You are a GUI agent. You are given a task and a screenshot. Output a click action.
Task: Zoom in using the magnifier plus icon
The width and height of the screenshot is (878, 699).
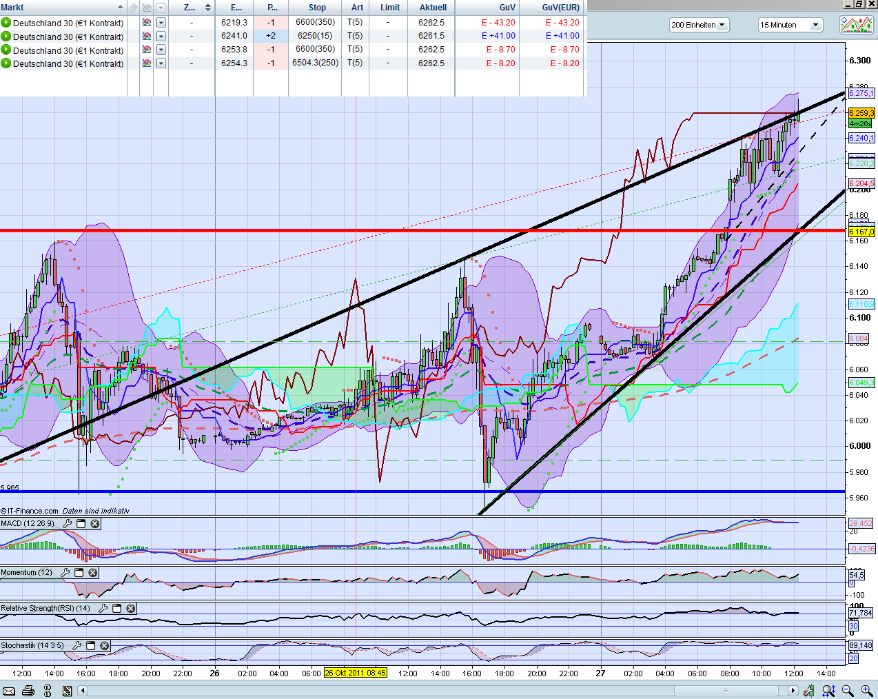click(x=866, y=690)
